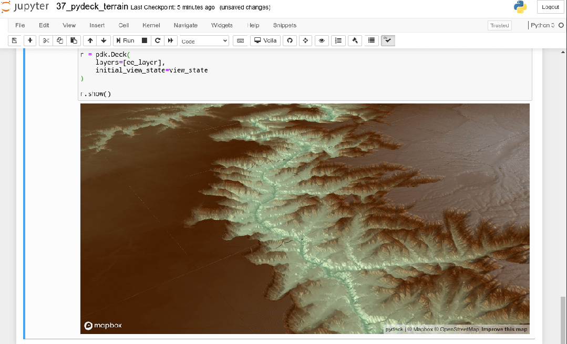Cut selected cells with scissors icon

[x=46, y=40]
